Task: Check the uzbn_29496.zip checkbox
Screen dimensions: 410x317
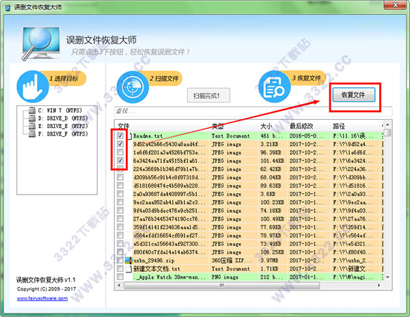Action: coord(120,260)
